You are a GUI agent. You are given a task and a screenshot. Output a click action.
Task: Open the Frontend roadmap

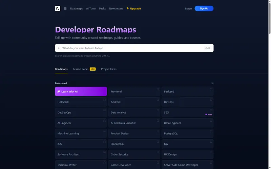tap(134, 91)
